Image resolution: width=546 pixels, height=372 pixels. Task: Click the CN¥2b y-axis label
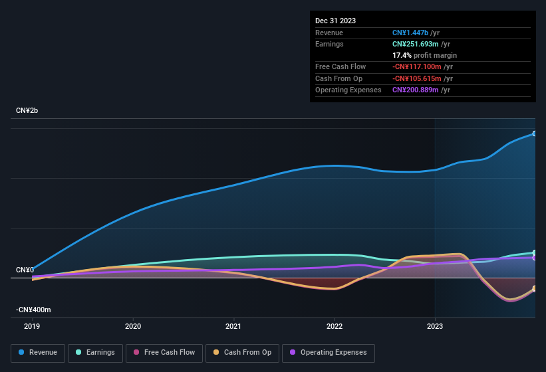(x=27, y=110)
